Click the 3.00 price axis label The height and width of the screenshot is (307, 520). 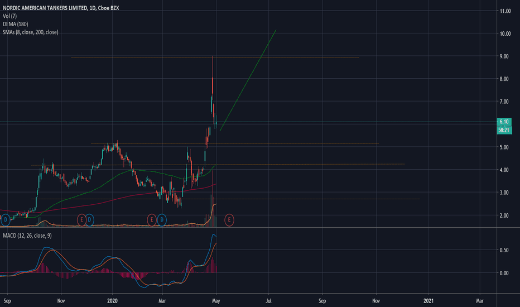tap(504, 193)
